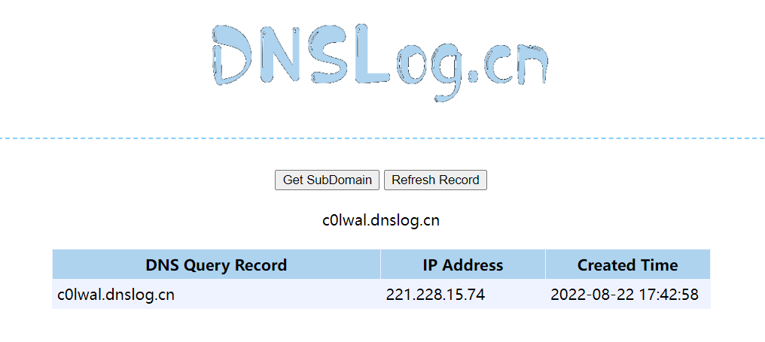The height and width of the screenshot is (342, 765).
Task: Click the dashed blue divider line
Action: point(382,138)
